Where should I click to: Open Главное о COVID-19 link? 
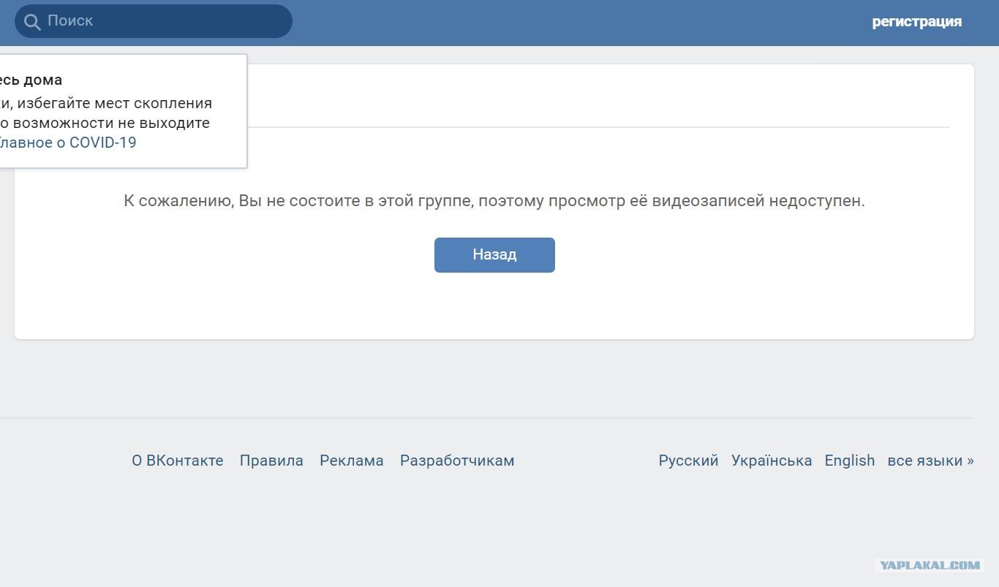67,143
